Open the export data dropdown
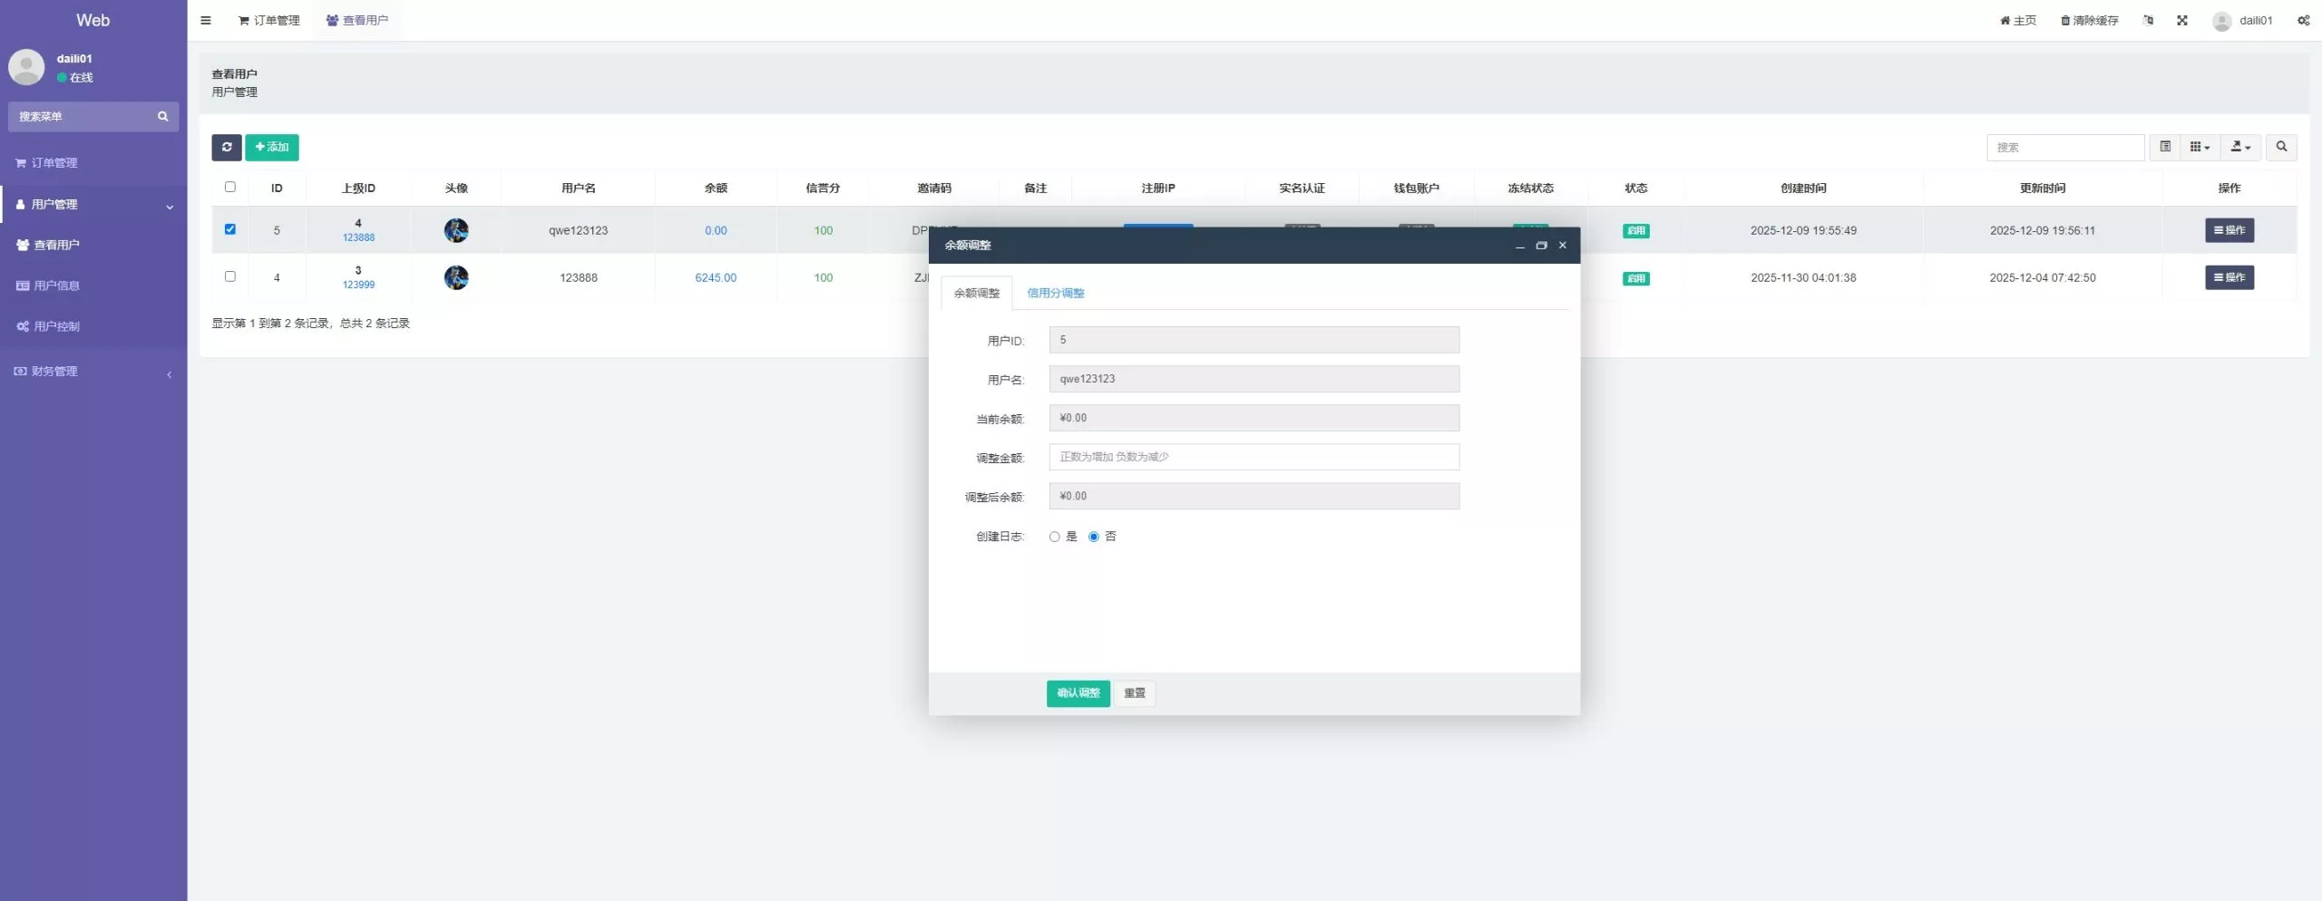The image size is (2322, 901). point(2240,147)
